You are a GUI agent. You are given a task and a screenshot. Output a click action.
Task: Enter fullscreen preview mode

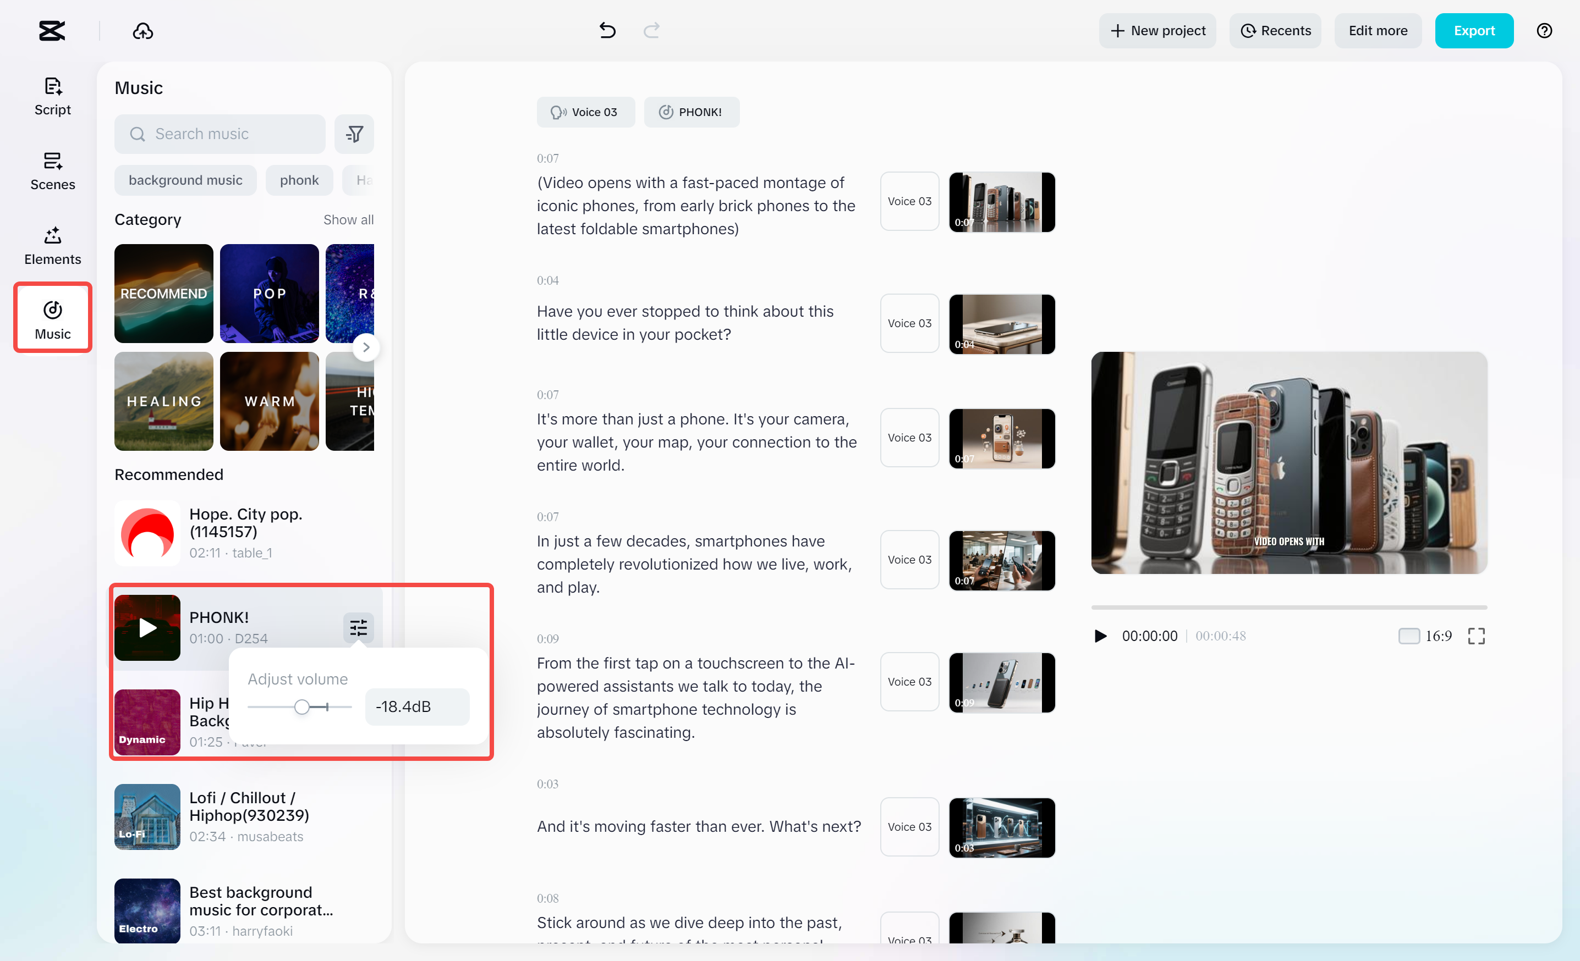[x=1476, y=636]
